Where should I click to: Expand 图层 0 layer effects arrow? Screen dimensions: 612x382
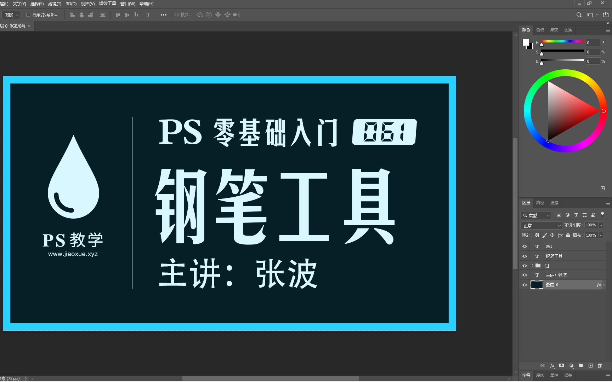click(605, 285)
